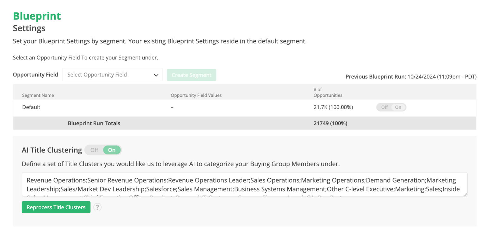Click the Opportunity Field Values column header

[x=196, y=95]
